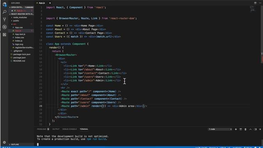
Task: Switch to the Problems tab
Action: [43, 129]
